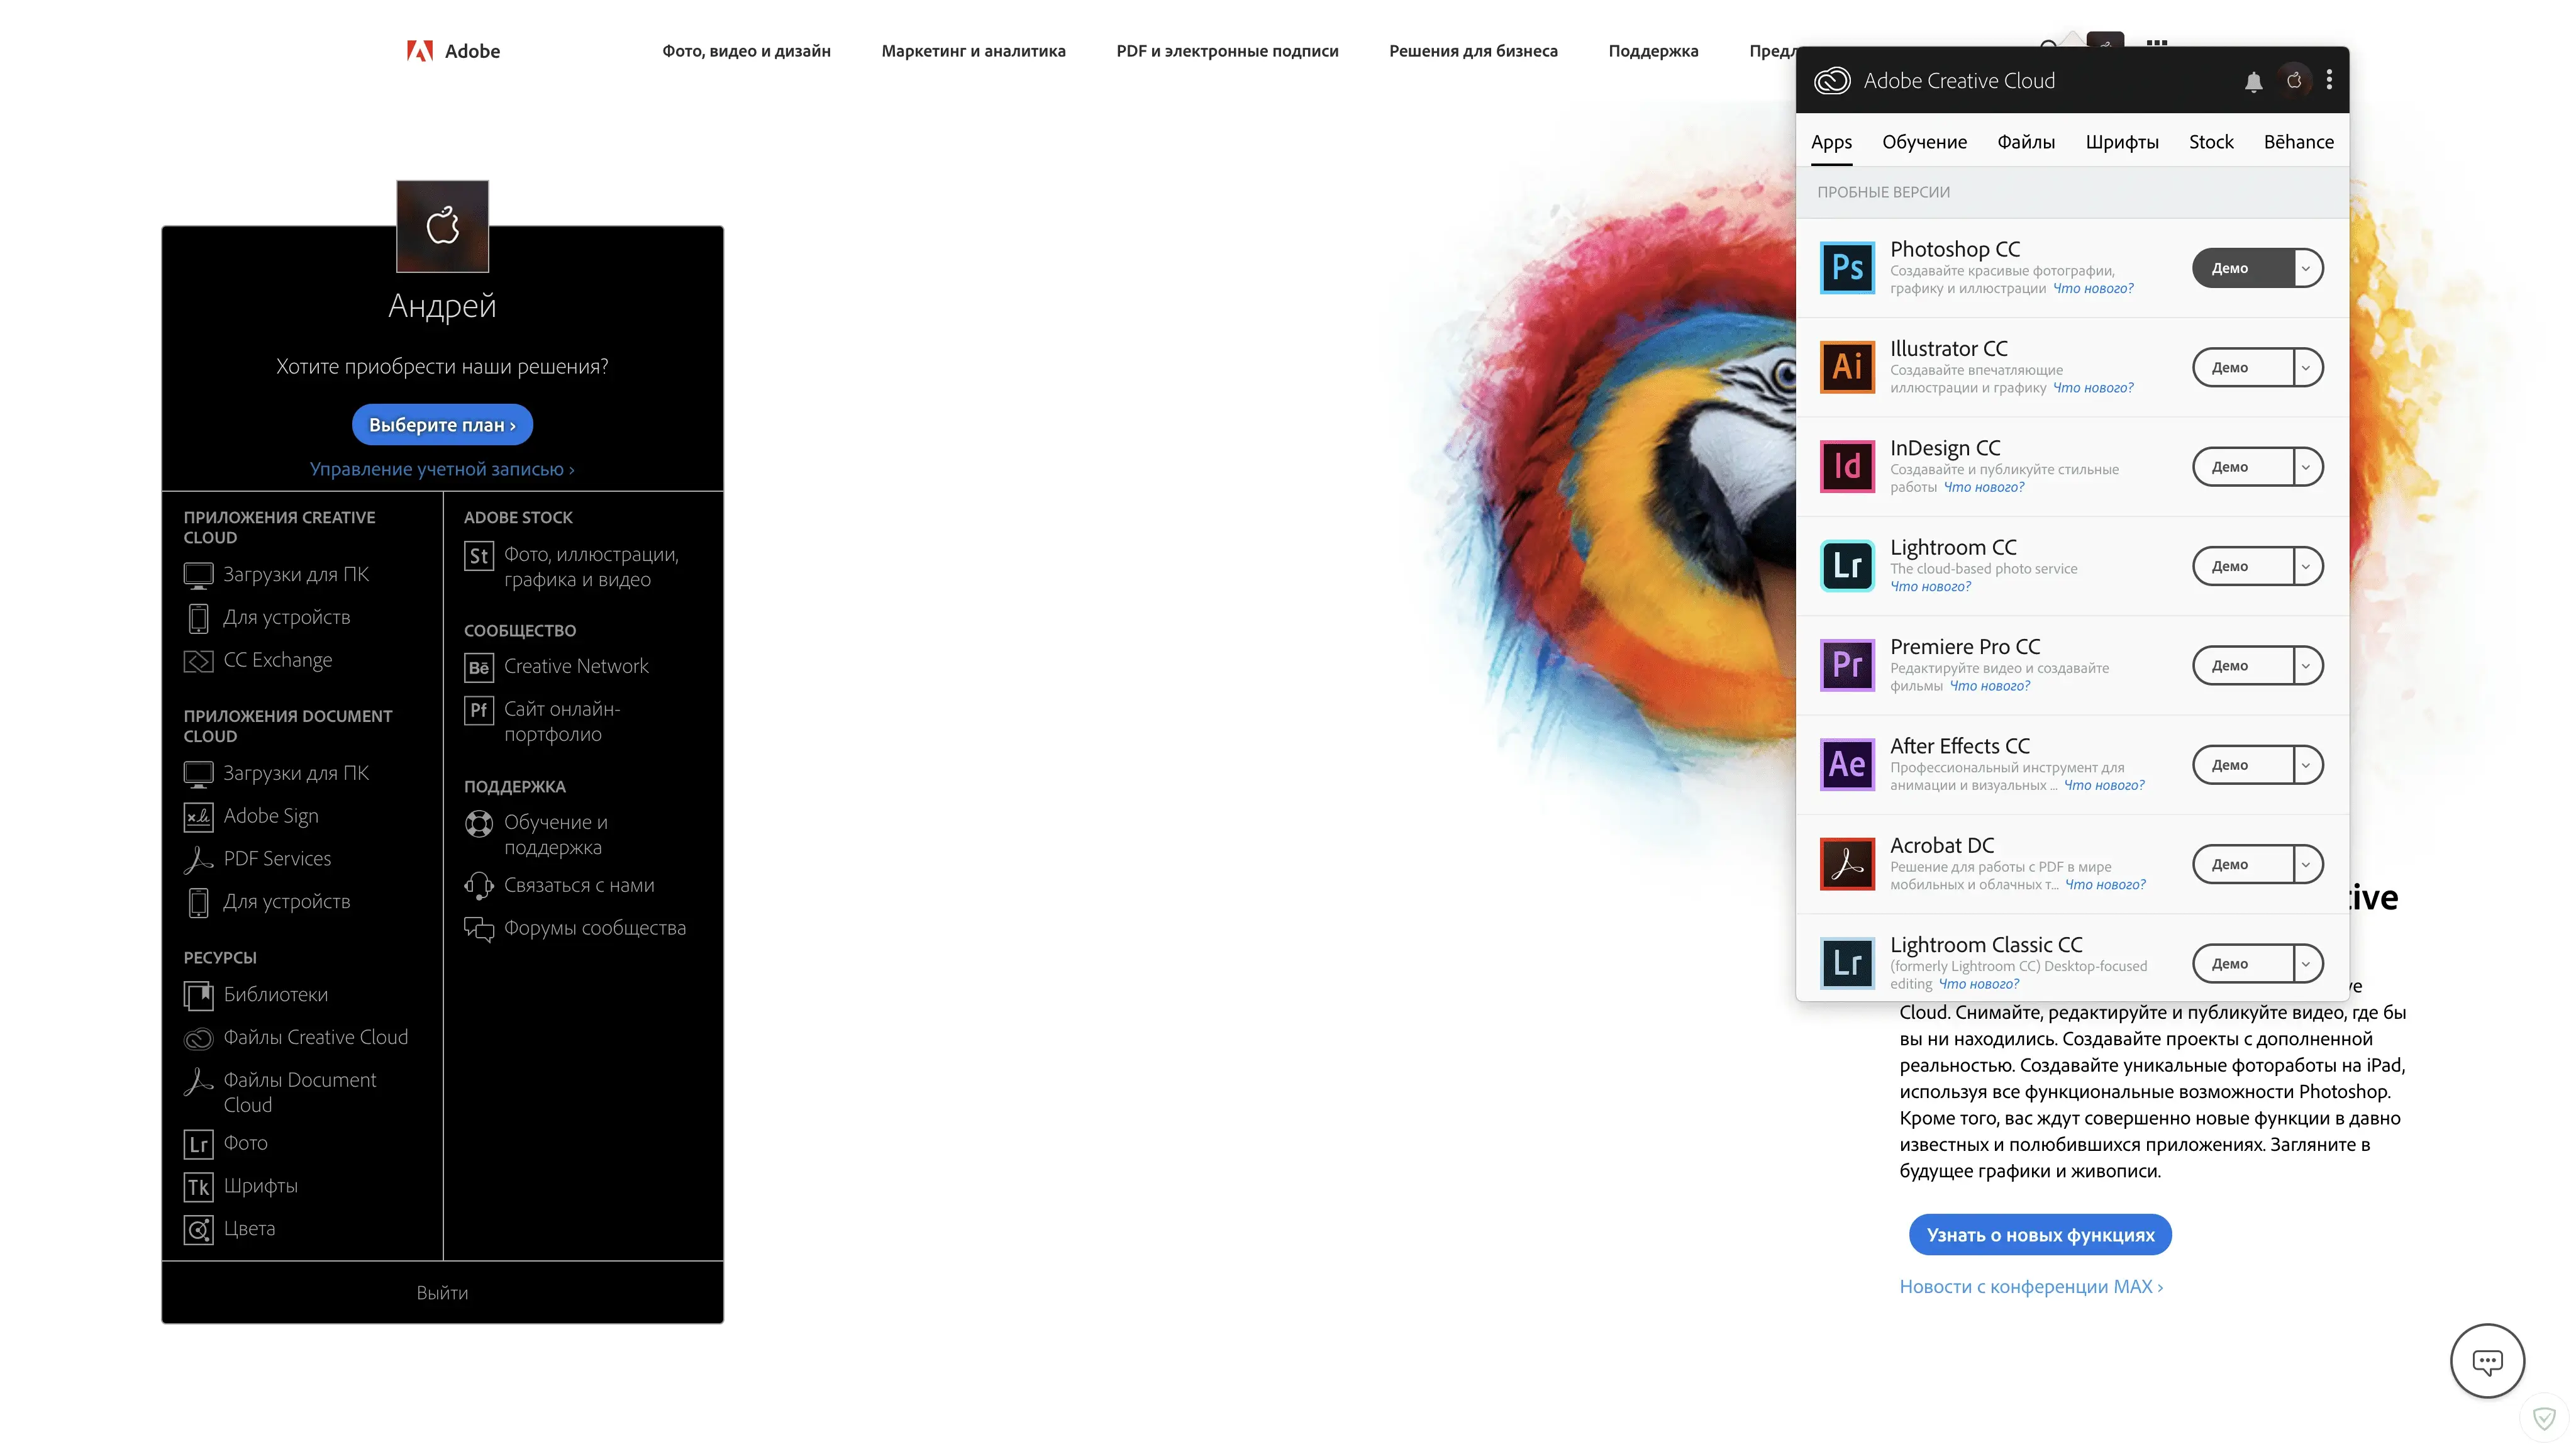Viewport: 2576px width, 1449px height.
Task: Click the Выберите план button
Action: [442, 425]
